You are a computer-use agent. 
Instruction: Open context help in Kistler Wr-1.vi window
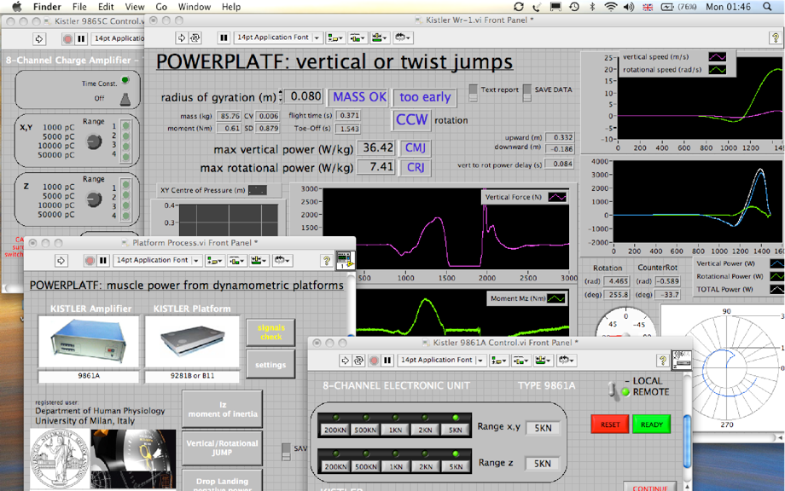[x=776, y=38]
